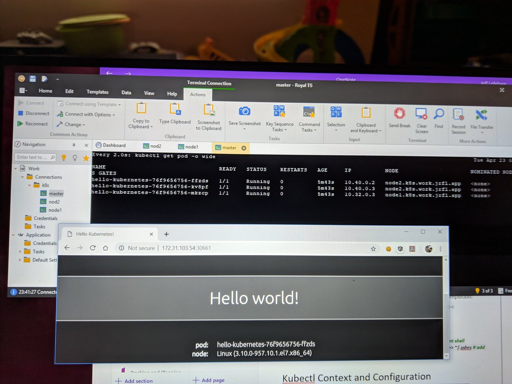Open the View ribbon tab

(x=149, y=93)
